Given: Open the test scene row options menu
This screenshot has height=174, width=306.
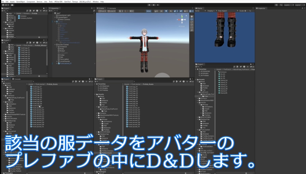Looking at the screenshot, I should point(94,13).
